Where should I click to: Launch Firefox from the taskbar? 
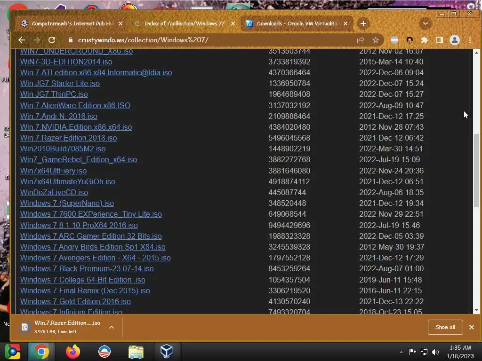point(73,352)
